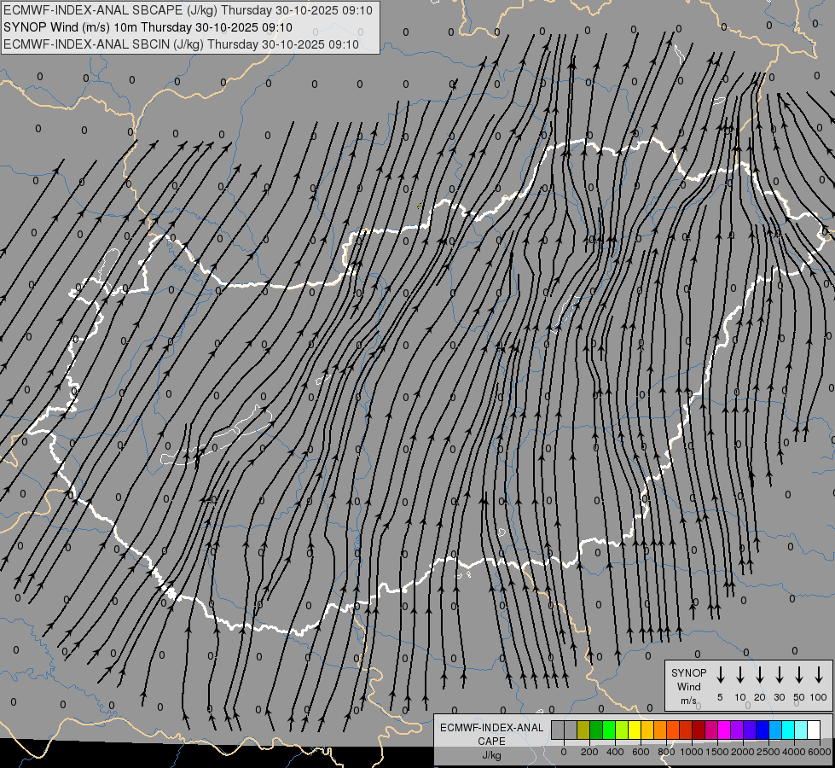This screenshot has height=768, width=835.
Task: Select the pure blue CAPE legend swatch
Action: [x=763, y=730]
